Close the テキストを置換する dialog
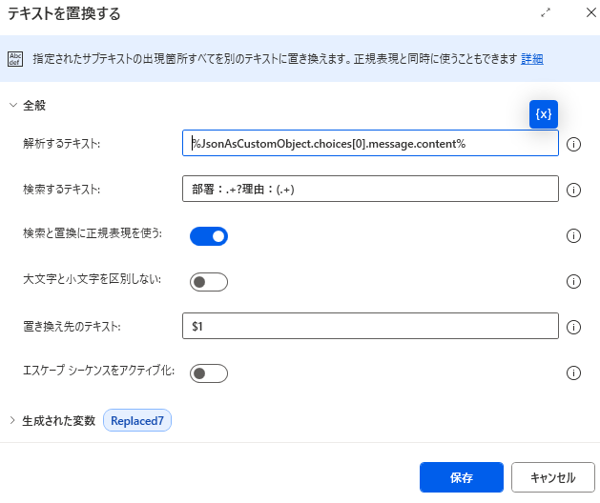The image size is (600, 503). [591, 12]
